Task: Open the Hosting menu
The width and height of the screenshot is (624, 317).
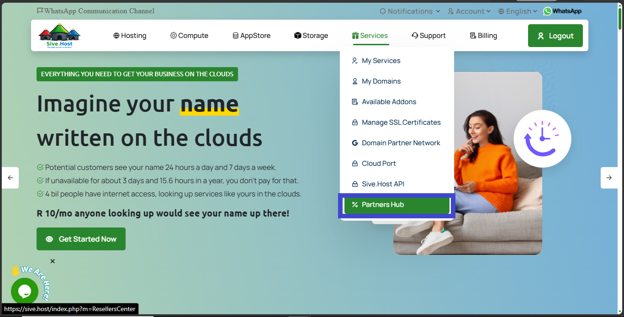Action: (x=130, y=36)
